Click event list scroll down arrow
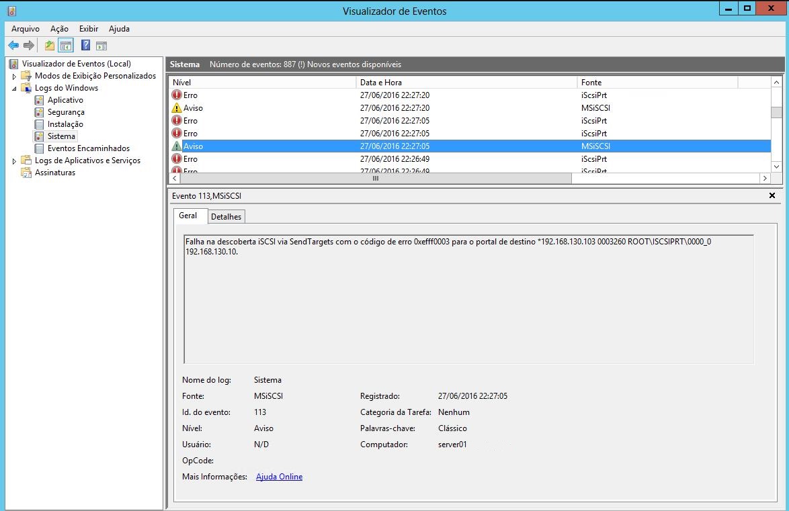Image resolution: width=789 pixels, height=511 pixels. pos(776,167)
